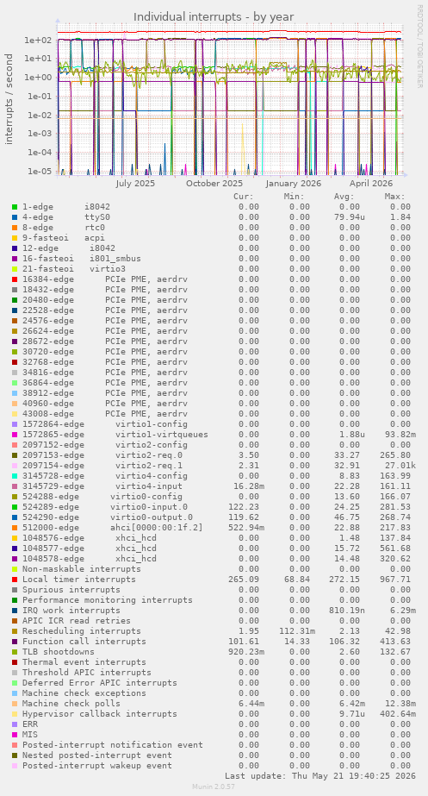Screen dimensions: 428x796
Task: Click the green 1-edge i8042 legend swatch
Action: [x=15, y=207]
